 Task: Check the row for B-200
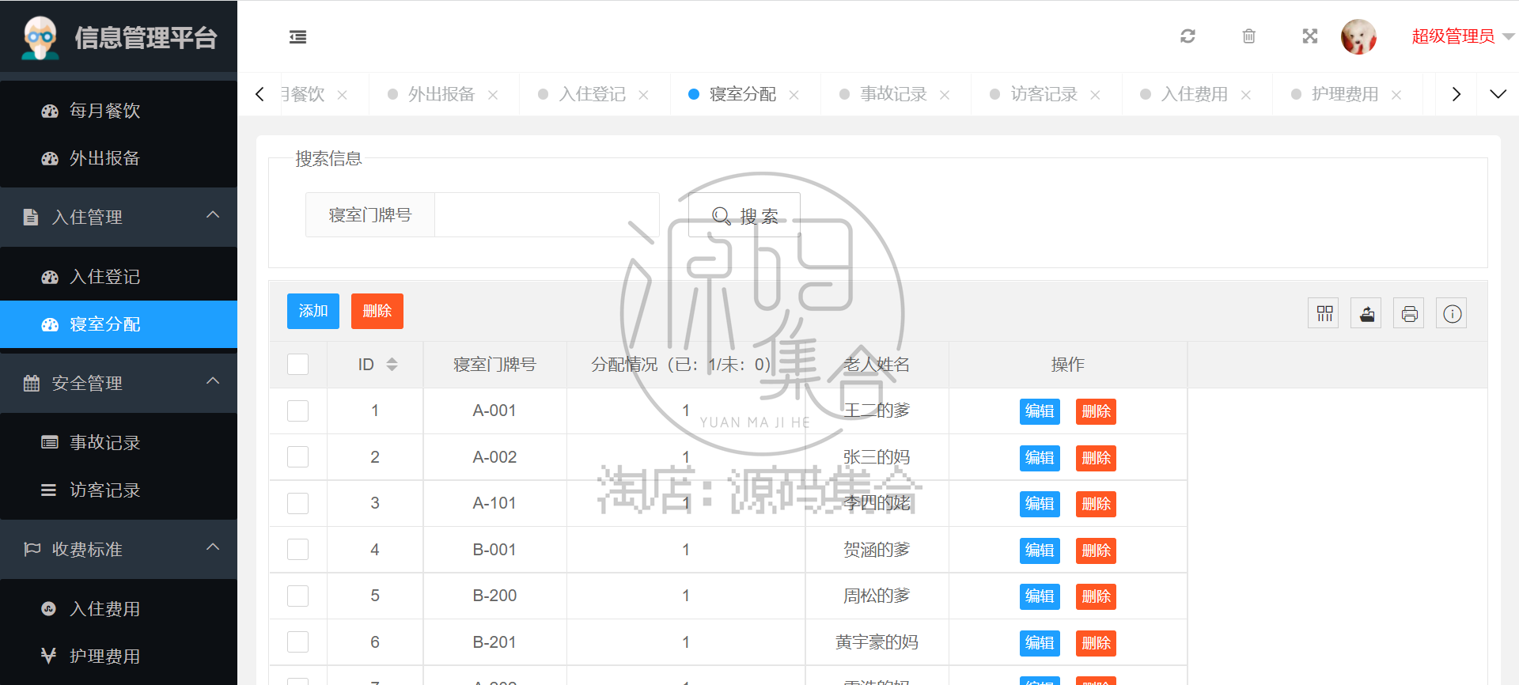click(x=298, y=596)
